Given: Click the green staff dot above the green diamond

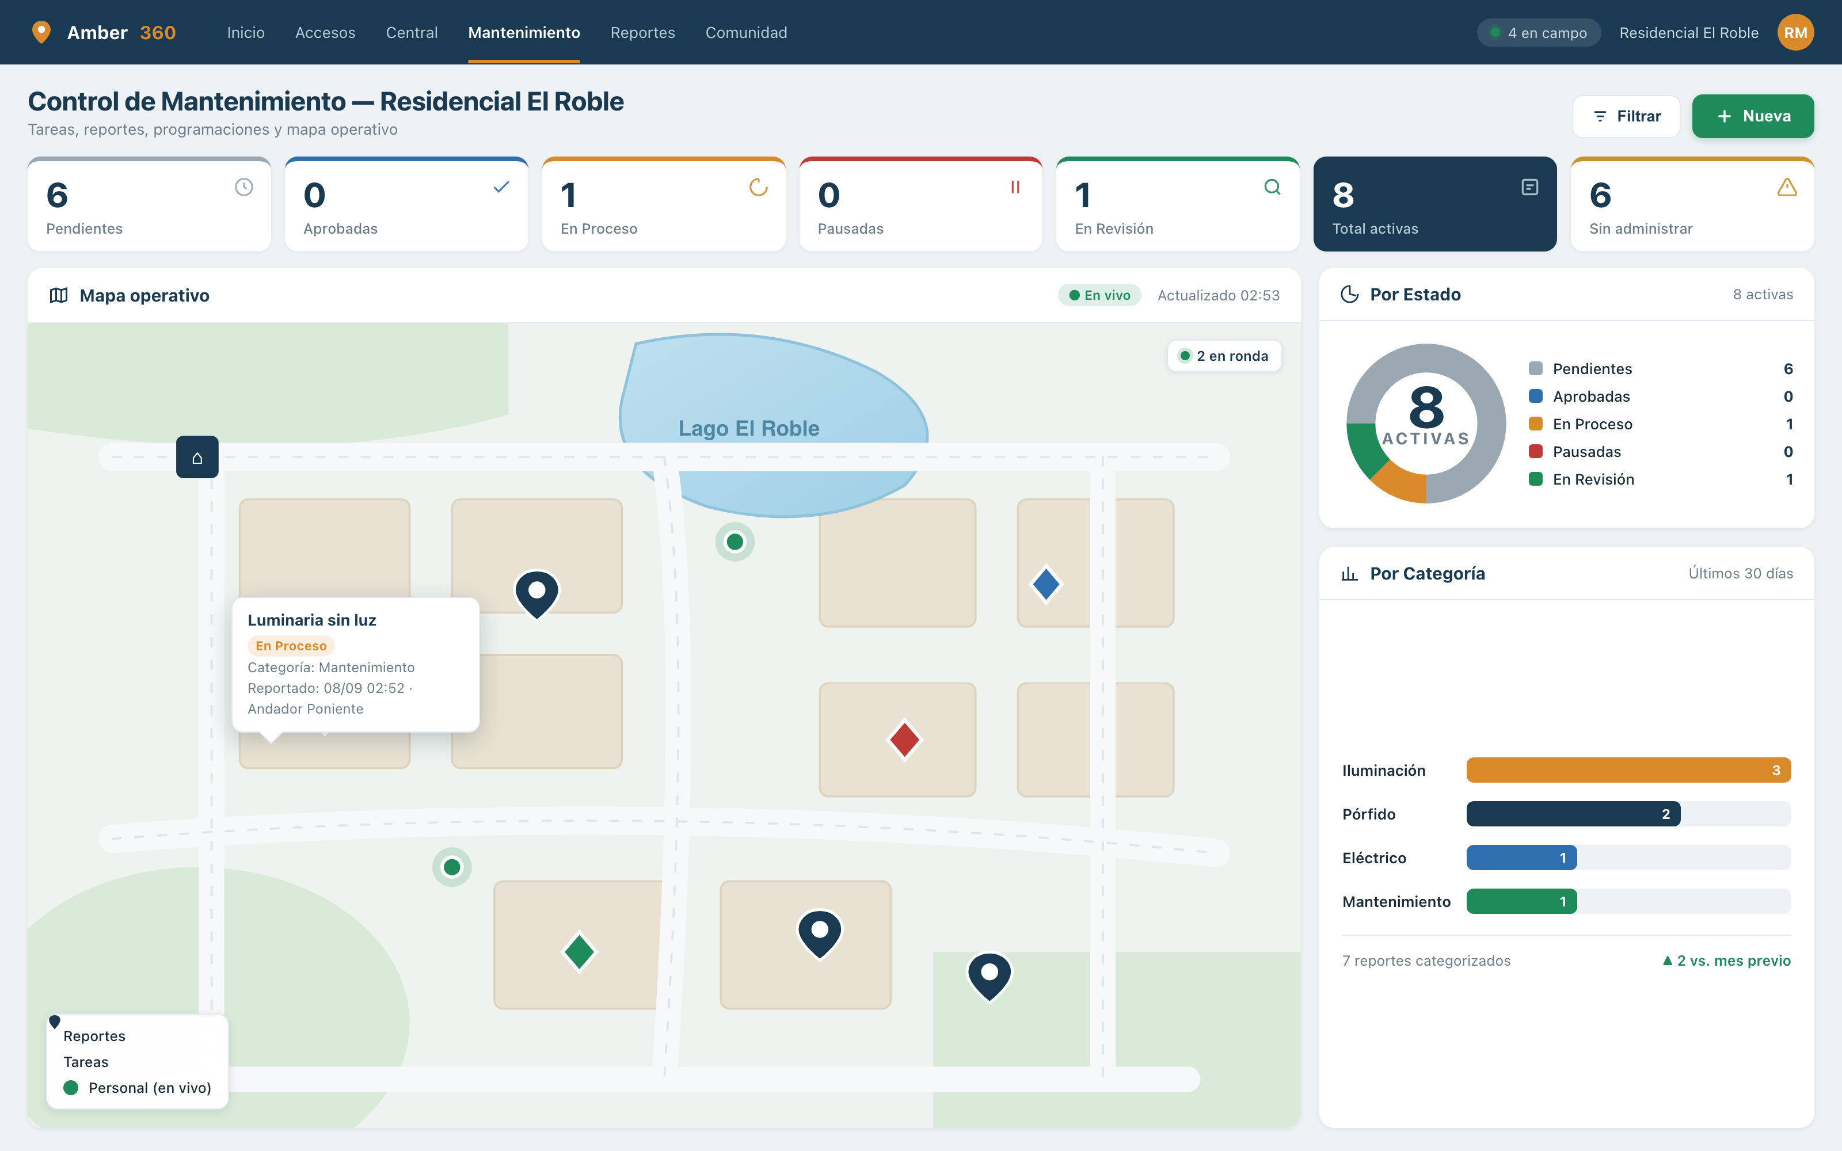Looking at the screenshot, I should [x=452, y=867].
